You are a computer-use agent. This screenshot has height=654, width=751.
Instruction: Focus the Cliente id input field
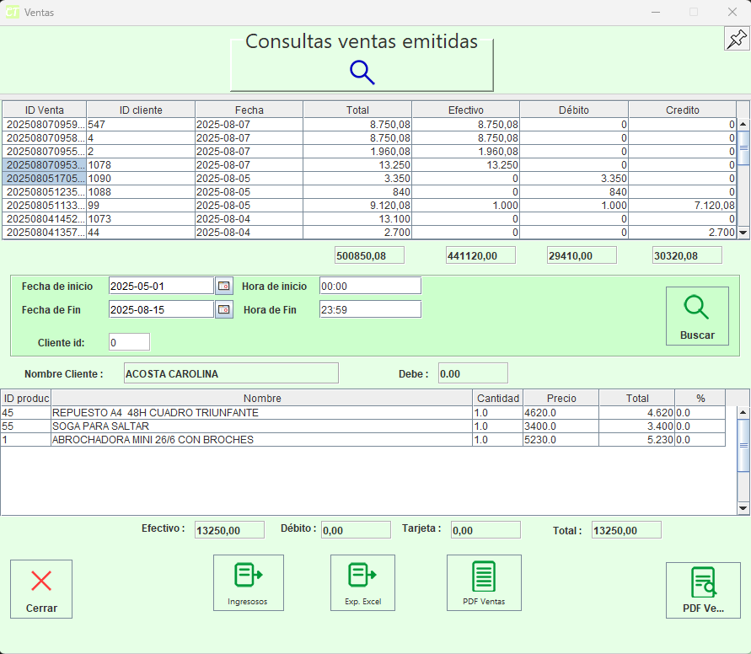(129, 342)
